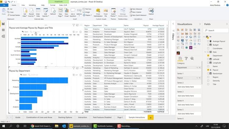Collapse the hr table in Fields
Screen dimensions: 229x129
[204, 37]
